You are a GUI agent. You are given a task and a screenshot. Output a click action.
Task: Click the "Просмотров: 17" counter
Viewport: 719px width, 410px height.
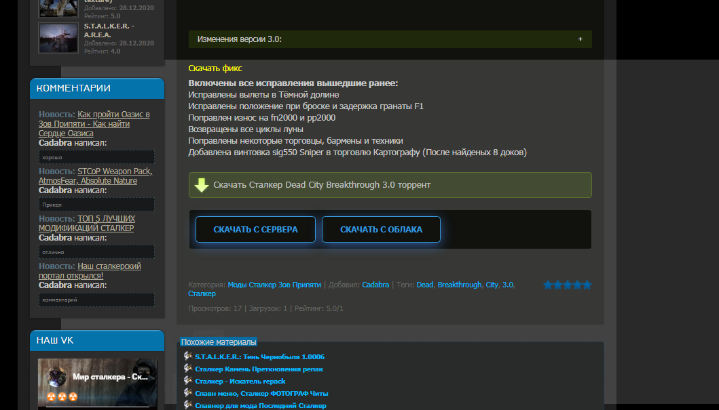215,308
